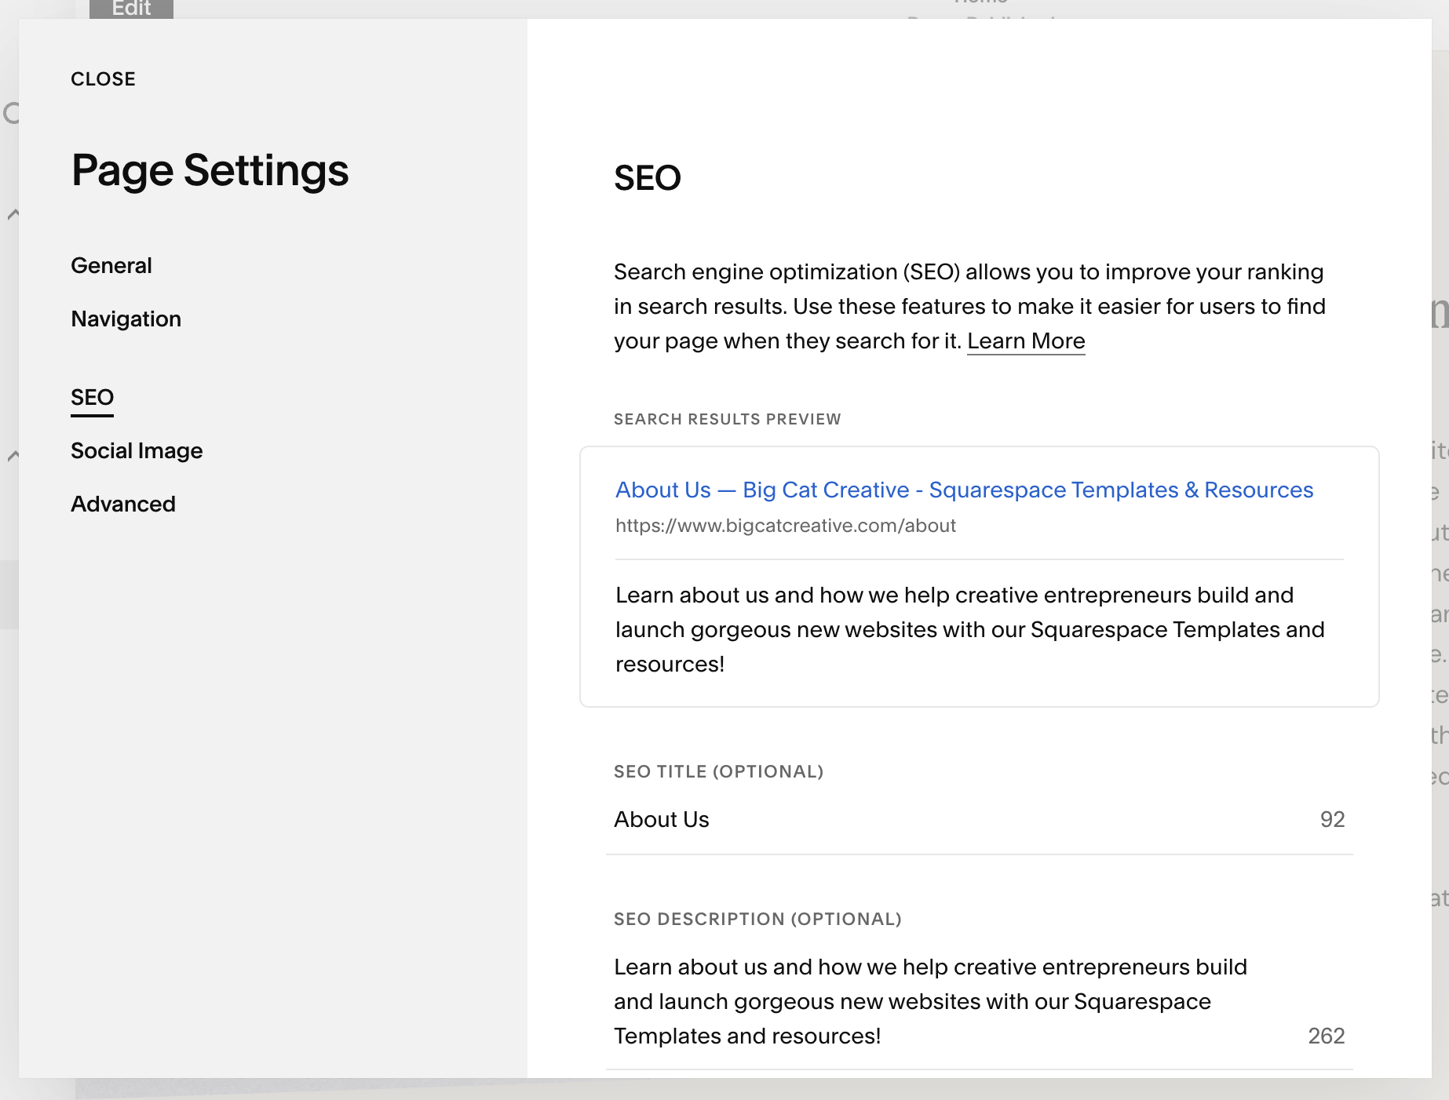Viewport: 1449px width, 1100px height.
Task: Open the General settings tab
Action: click(111, 266)
